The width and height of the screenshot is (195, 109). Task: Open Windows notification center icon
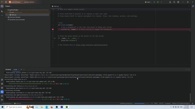tap(192, 107)
